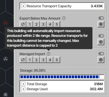Click the red Fe iron deposit icon
The height and width of the screenshot is (97, 109).
pyautogui.click(x=6, y=23)
